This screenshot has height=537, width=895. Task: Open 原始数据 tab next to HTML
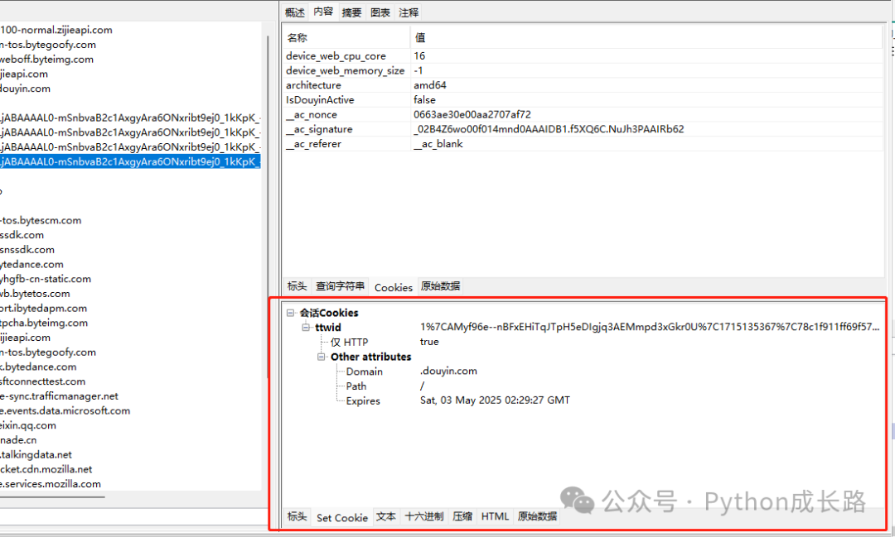point(537,516)
